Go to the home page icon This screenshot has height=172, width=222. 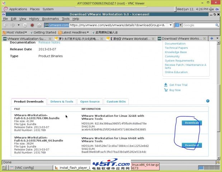tap(39, 25)
